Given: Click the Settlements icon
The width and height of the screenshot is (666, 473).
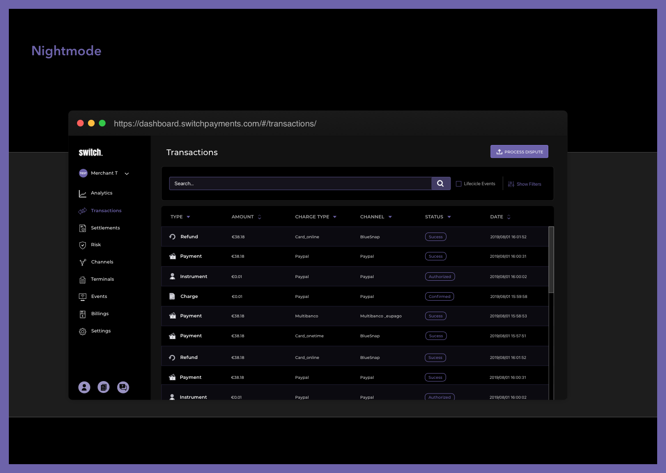Looking at the screenshot, I should [x=82, y=228].
